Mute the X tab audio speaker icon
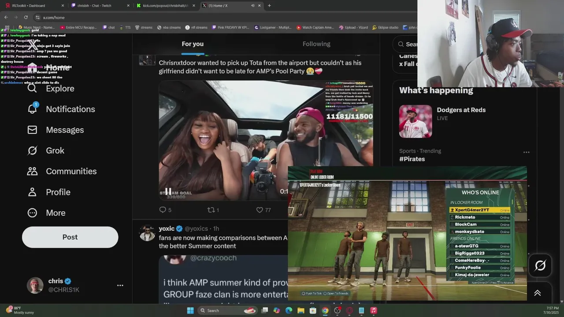This screenshot has height=317, width=564. pos(252,6)
